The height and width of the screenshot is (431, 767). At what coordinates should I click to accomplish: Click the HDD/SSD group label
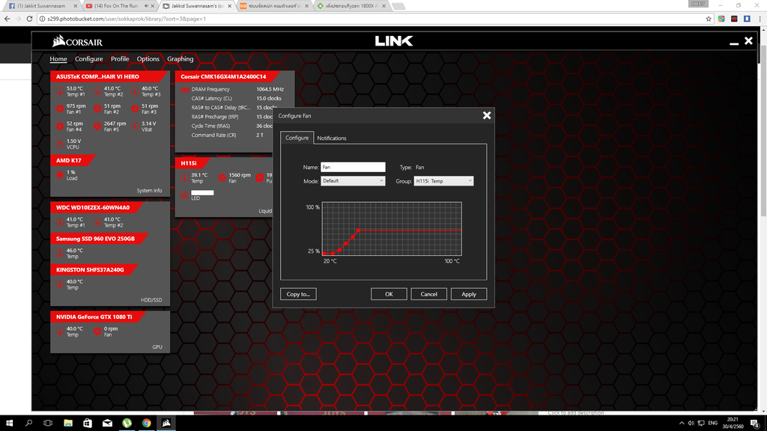point(151,300)
